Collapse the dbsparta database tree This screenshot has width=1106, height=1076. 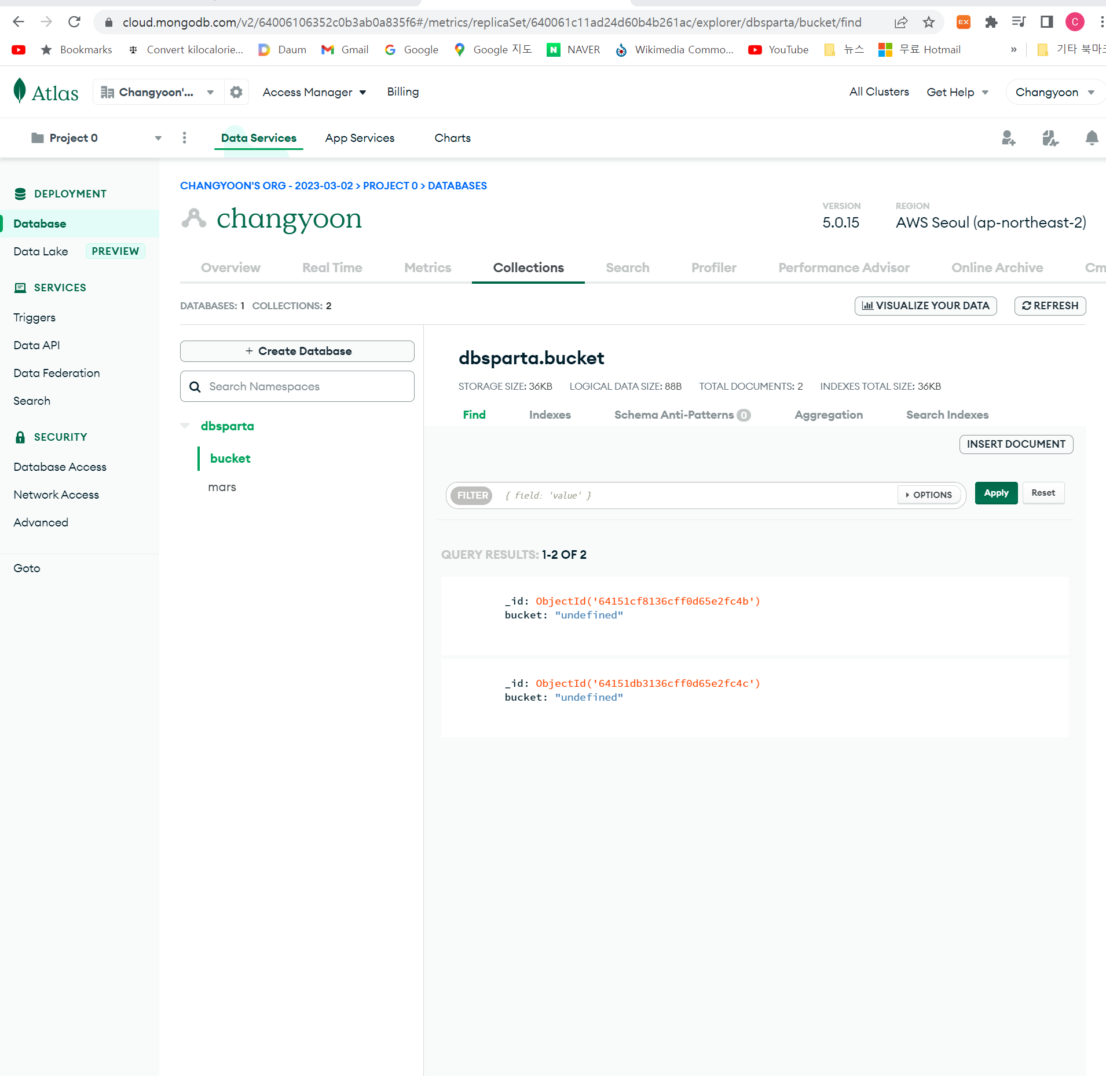(185, 426)
